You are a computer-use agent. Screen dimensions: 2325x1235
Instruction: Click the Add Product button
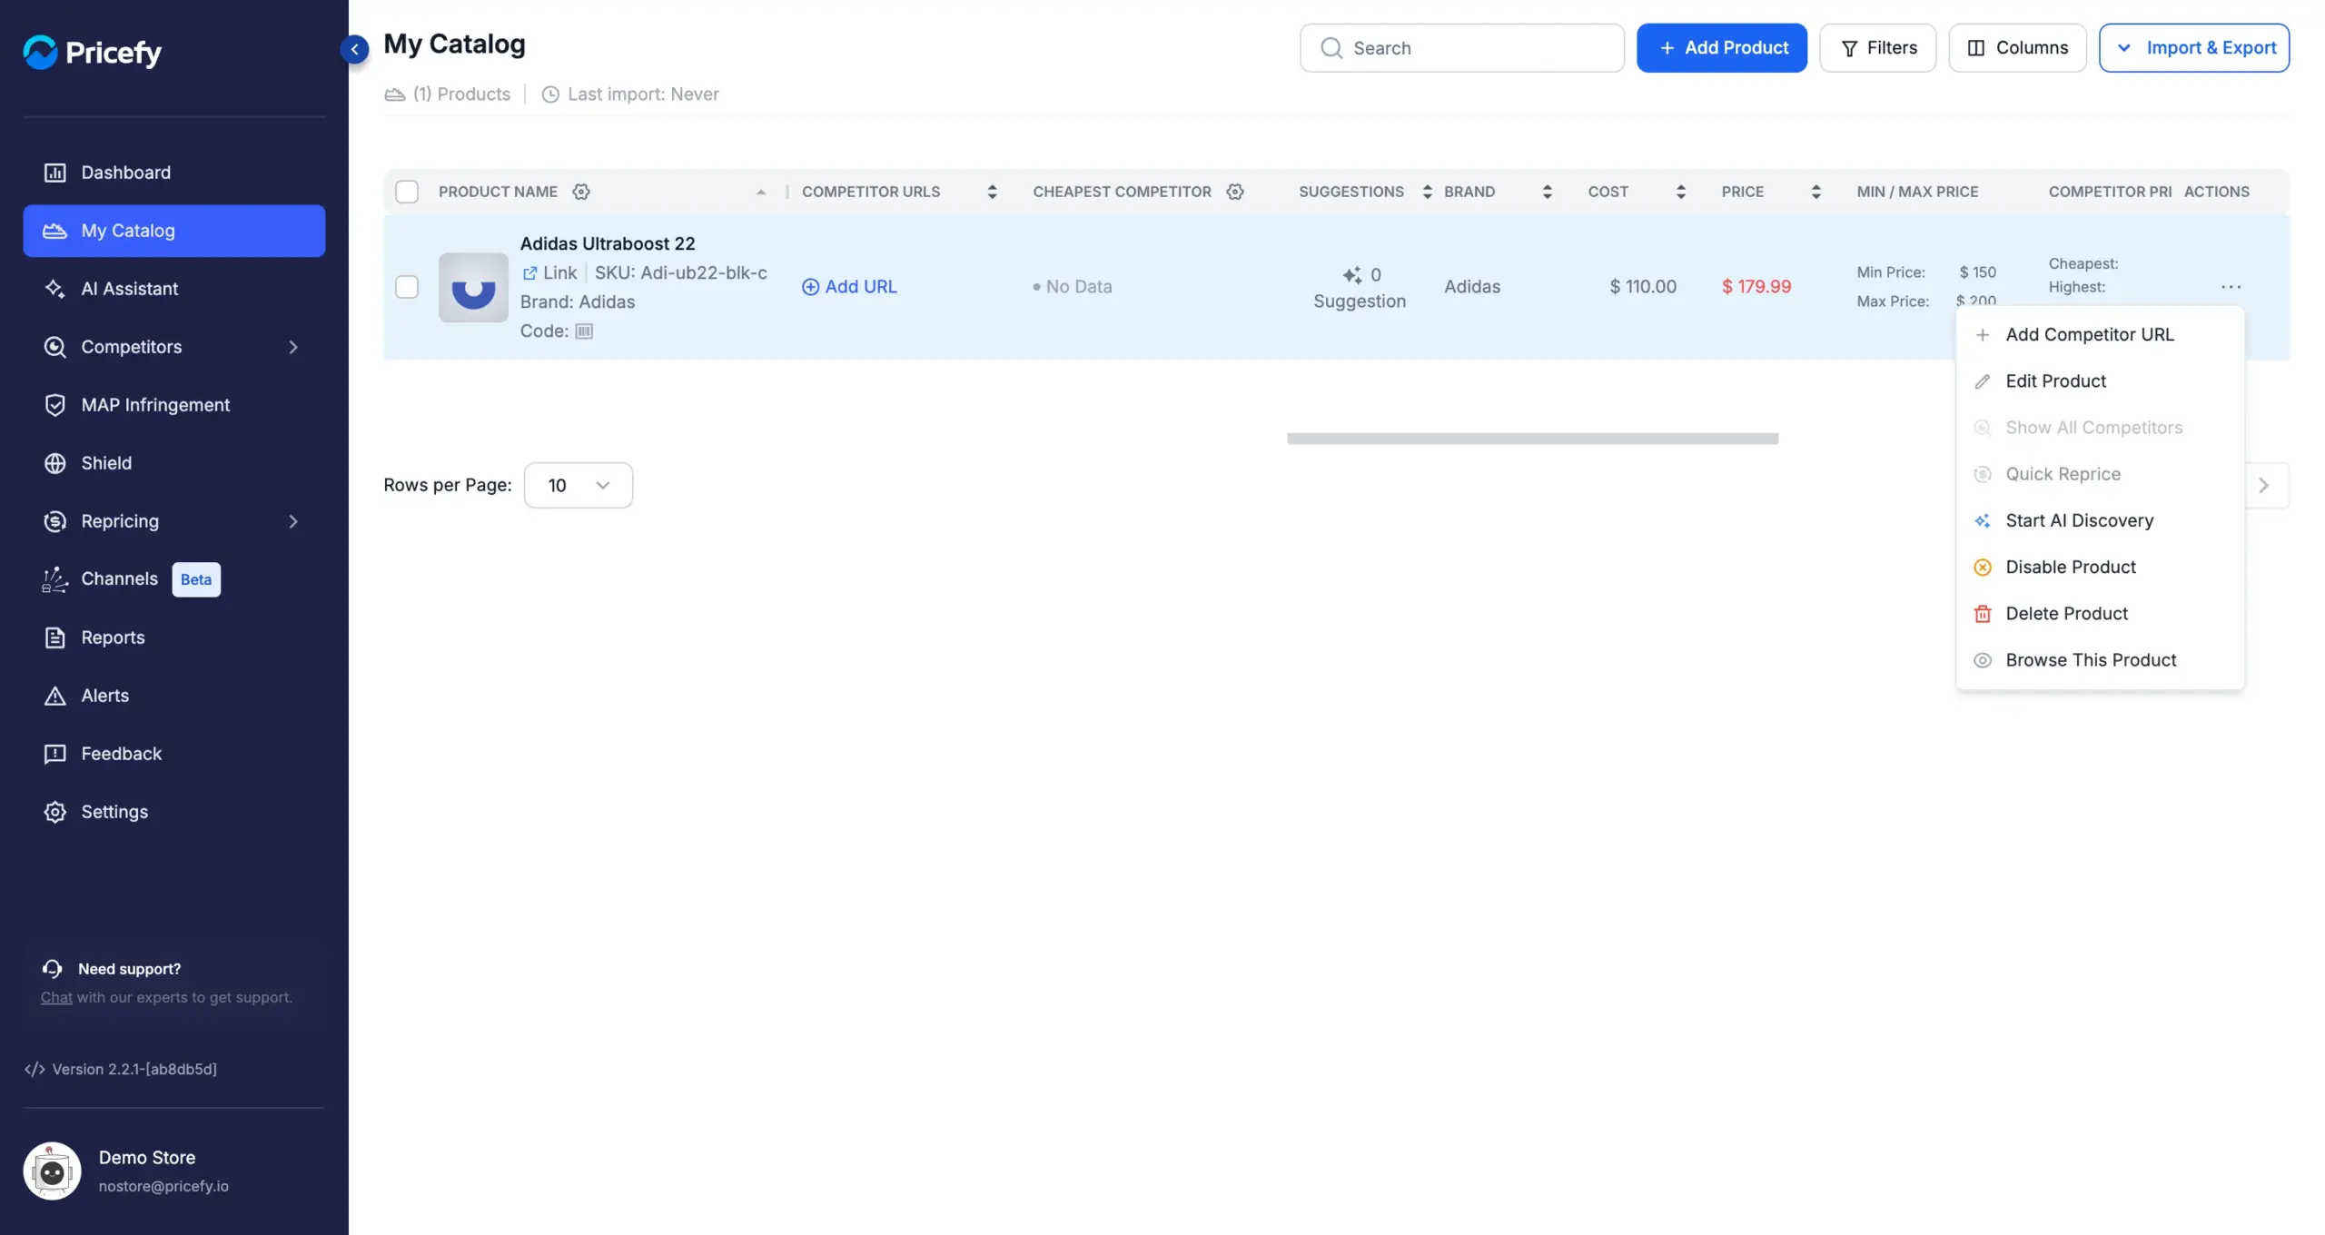click(1722, 48)
